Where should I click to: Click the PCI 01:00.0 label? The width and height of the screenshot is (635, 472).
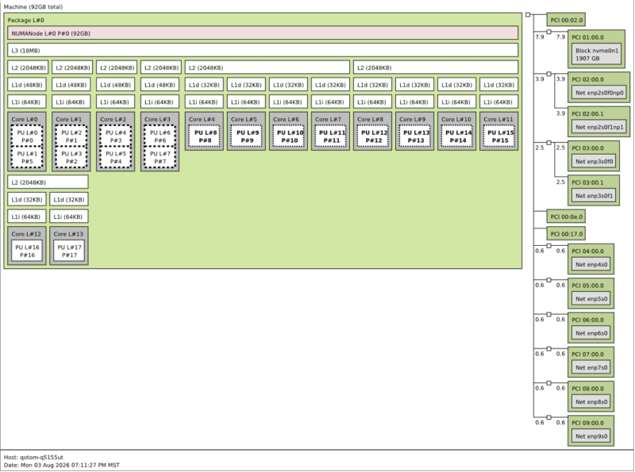587,37
